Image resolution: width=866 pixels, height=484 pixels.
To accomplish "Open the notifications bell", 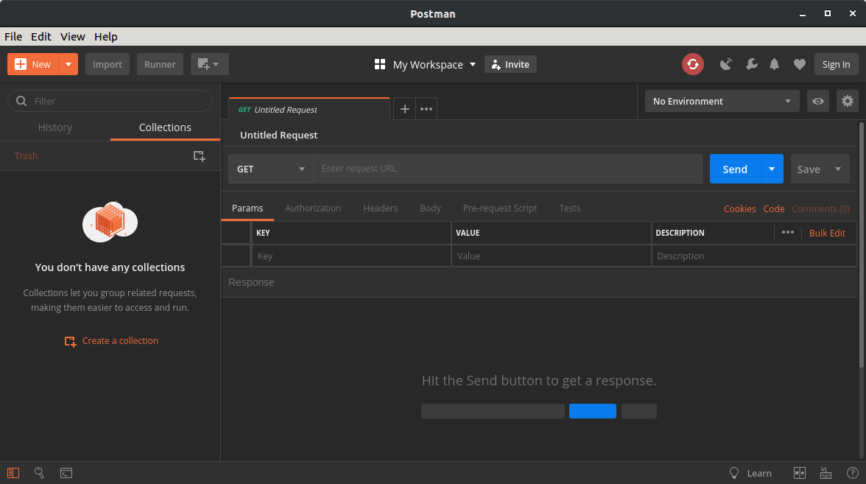I will 774,65.
